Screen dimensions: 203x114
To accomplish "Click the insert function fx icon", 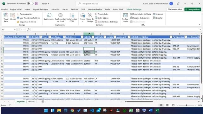I will pyautogui.click(x=28, y=29).
